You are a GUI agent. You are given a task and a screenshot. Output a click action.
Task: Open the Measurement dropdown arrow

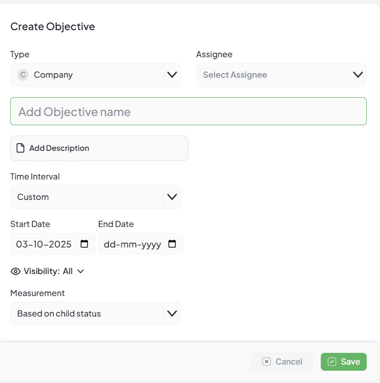click(172, 313)
